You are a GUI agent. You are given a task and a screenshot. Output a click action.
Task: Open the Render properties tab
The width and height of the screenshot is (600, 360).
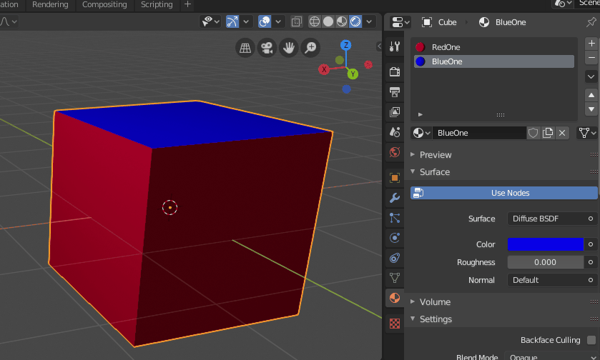(x=395, y=71)
